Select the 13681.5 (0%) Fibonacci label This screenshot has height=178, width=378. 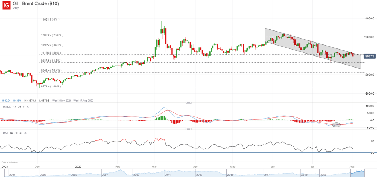click(x=50, y=19)
